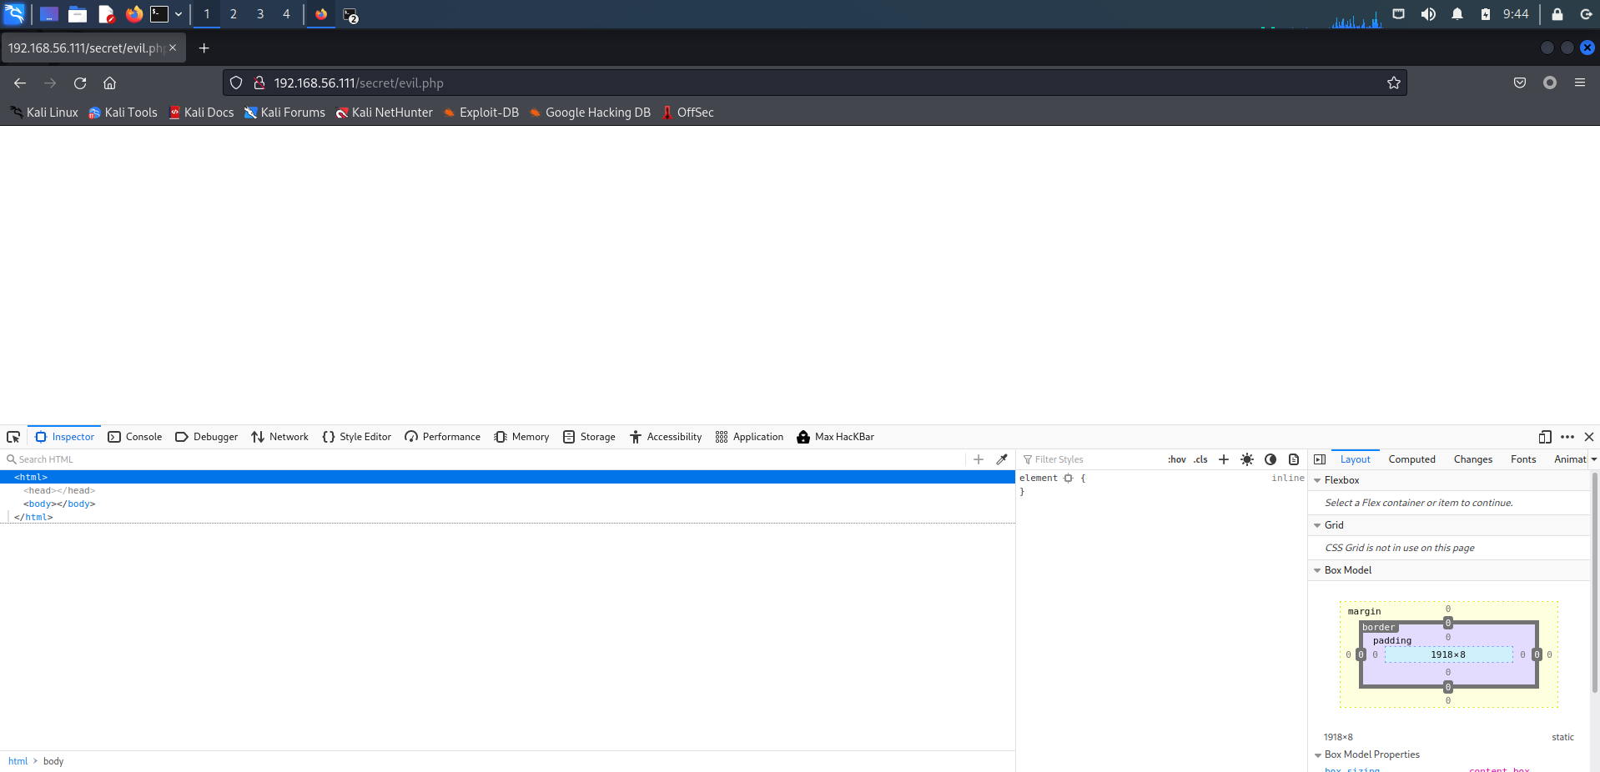Click the Filter Styles field
Screen dimensions: 1600x772
(x=1091, y=459)
